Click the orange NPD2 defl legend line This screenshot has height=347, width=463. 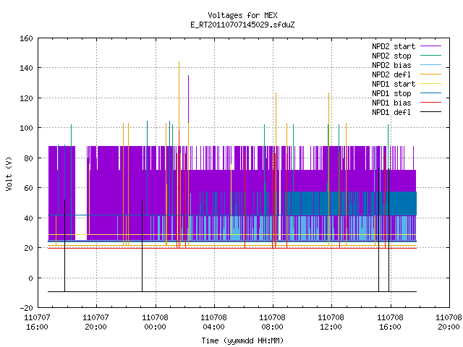click(x=430, y=74)
